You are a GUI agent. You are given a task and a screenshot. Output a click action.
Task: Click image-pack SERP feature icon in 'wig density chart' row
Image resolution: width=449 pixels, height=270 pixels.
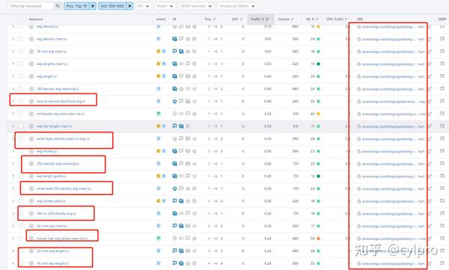(x=174, y=39)
